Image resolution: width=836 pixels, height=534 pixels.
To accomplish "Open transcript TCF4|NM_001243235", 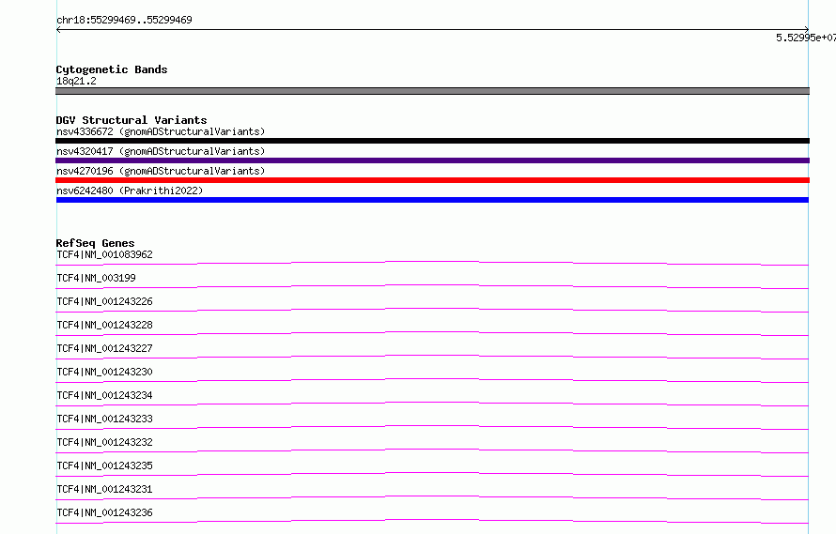I will coord(104,465).
